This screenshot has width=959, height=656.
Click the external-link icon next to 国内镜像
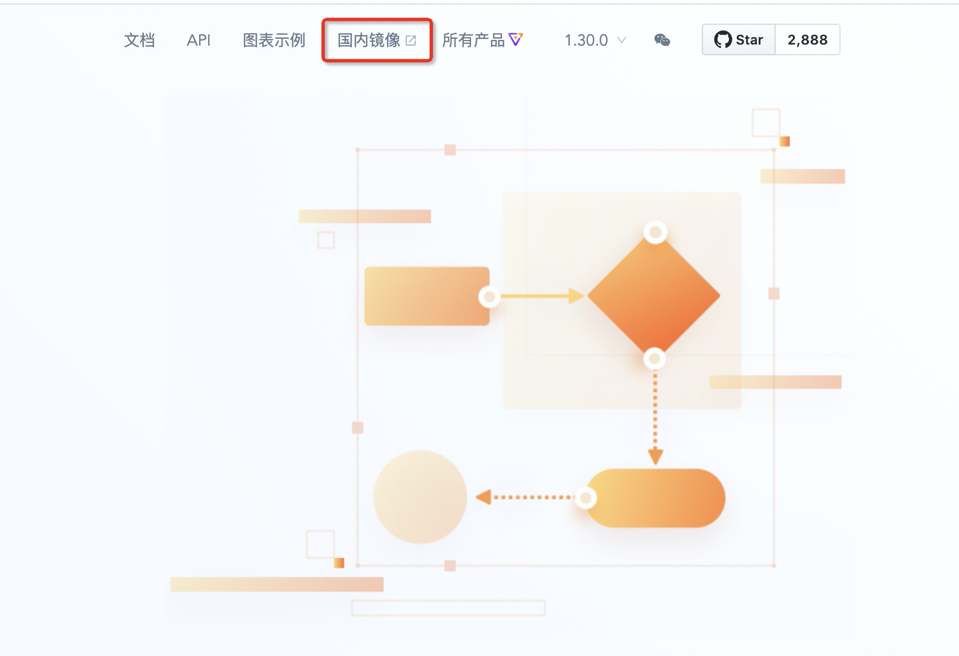[411, 40]
